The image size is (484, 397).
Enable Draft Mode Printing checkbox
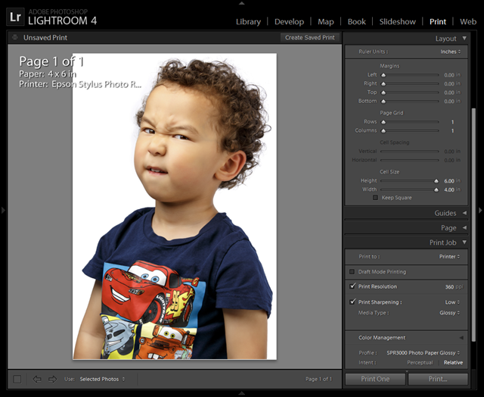(x=352, y=271)
